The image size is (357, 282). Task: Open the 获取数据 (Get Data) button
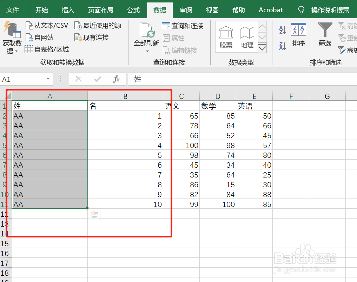[x=12, y=38]
